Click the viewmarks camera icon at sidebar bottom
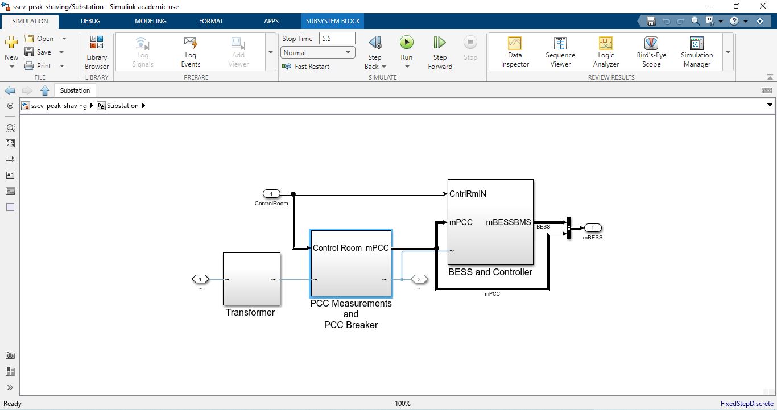Viewport: 777px width, 410px height. point(10,355)
